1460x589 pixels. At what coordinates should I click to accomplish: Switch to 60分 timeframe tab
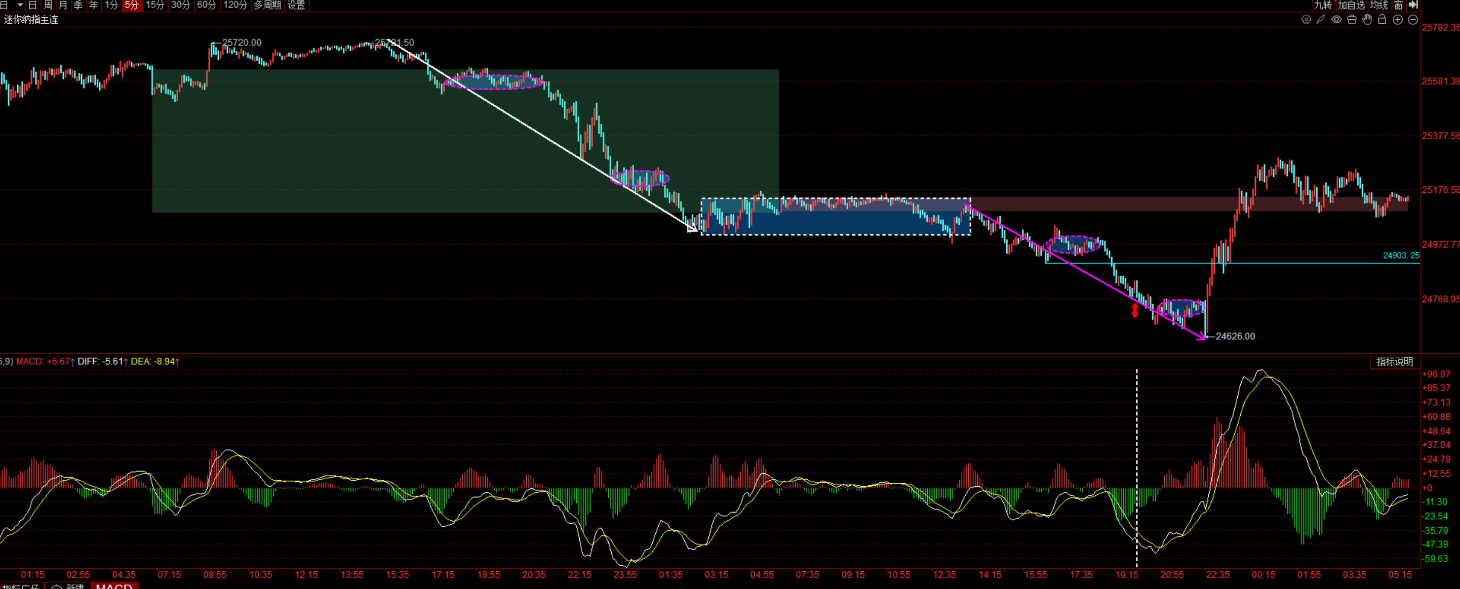(x=206, y=5)
